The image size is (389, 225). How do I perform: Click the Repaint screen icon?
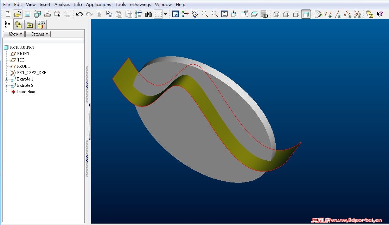click(x=176, y=14)
